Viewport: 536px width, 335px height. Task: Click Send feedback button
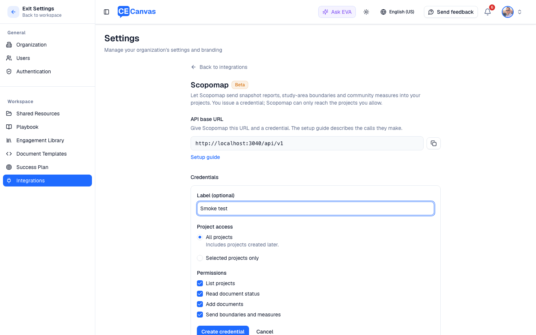point(451,12)
